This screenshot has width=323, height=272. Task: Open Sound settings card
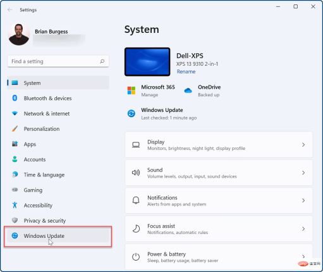tap(219, 173)
